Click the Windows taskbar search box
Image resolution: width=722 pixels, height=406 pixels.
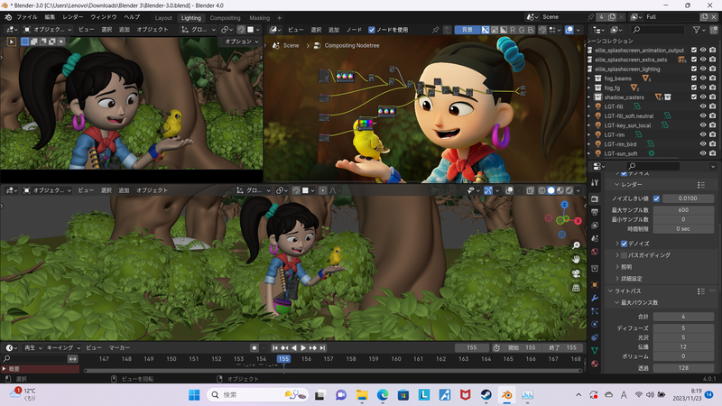point(257,395)
